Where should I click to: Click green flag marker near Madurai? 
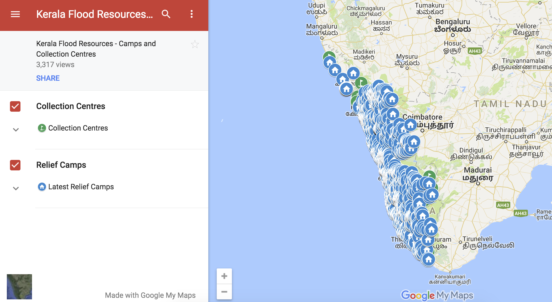click(430, 174)
